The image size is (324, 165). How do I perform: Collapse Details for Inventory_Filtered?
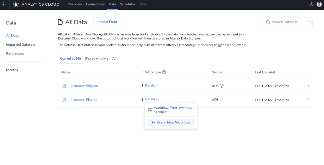coord(152,99)
